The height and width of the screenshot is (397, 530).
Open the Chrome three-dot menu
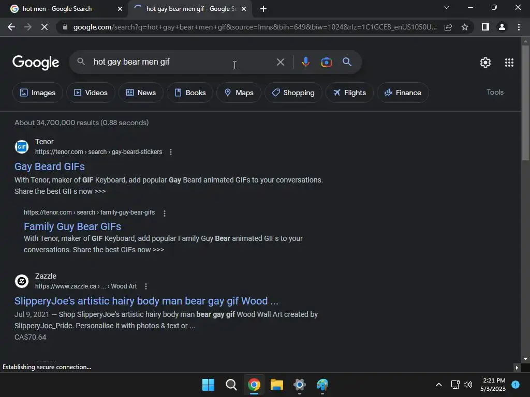[x=519, y=27]
